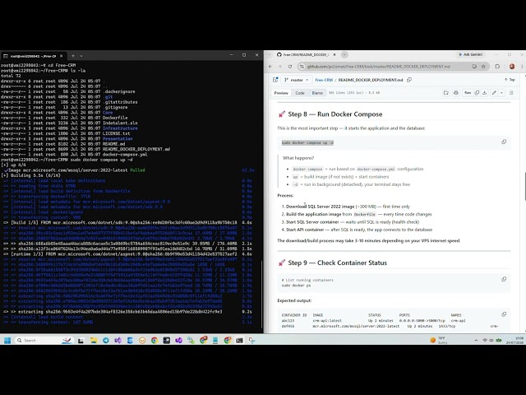Open the terminal profiles dropdown arrow

(81, 56)
